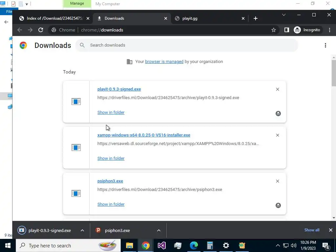The width and height of the screenshot is (336, 252).
Task: Click the network tray icon
Action: tap(286, 245)
